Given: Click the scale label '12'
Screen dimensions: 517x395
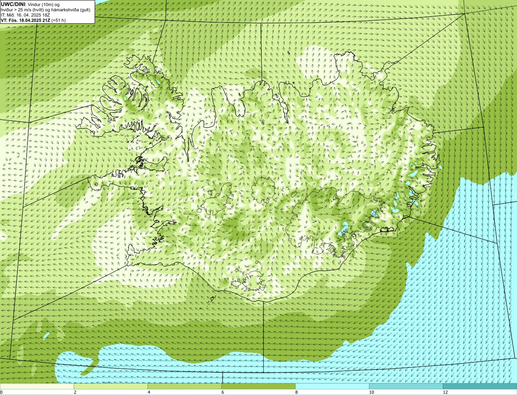Looking at the screenshot, I should point(445,392).
